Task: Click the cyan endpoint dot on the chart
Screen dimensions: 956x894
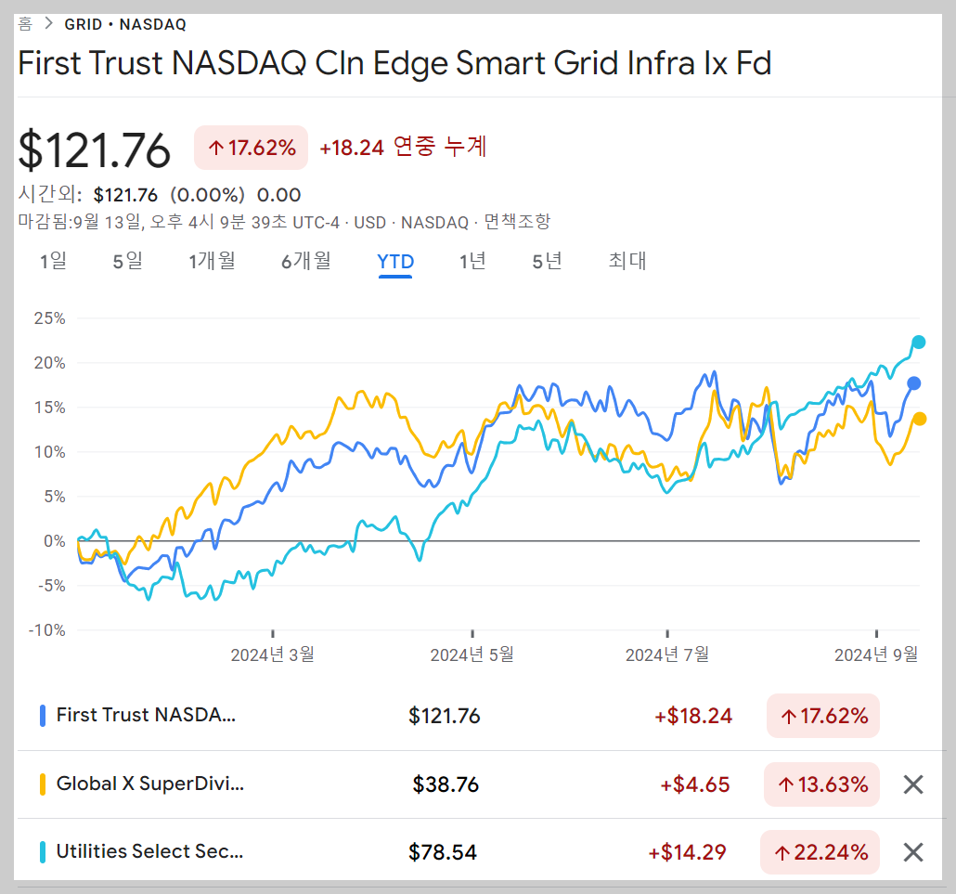Action: click(x=918, y=343)
